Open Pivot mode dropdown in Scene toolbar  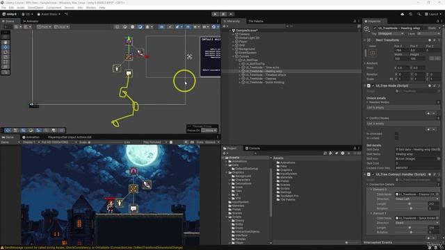[x=44, y=27]
